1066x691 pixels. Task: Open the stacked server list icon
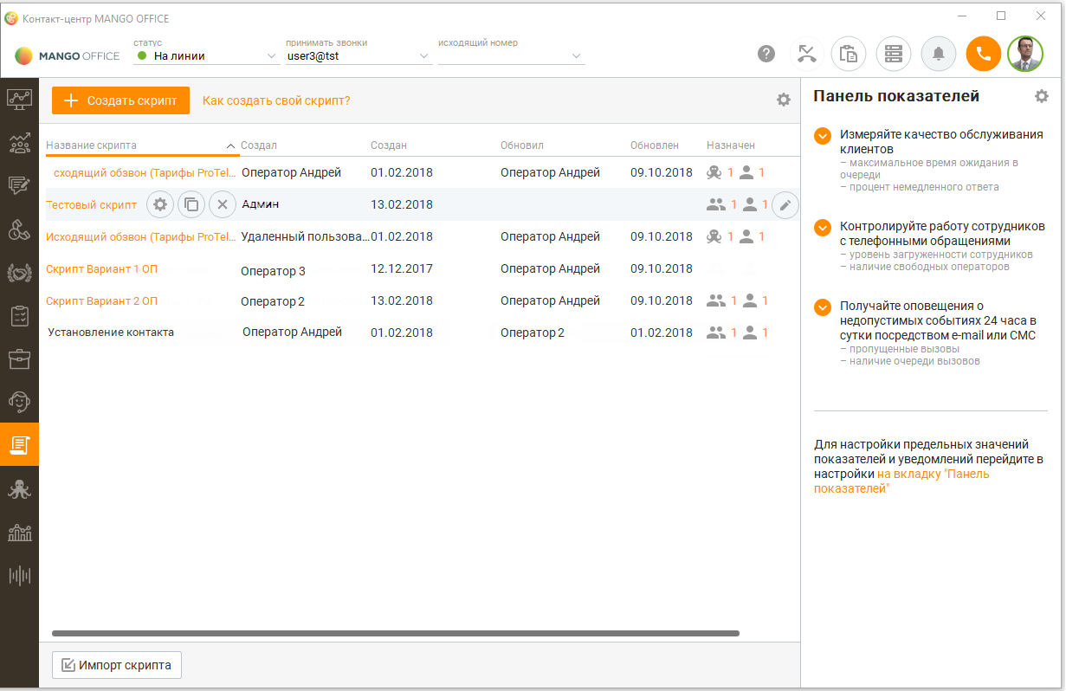click(x=894, y=54)
